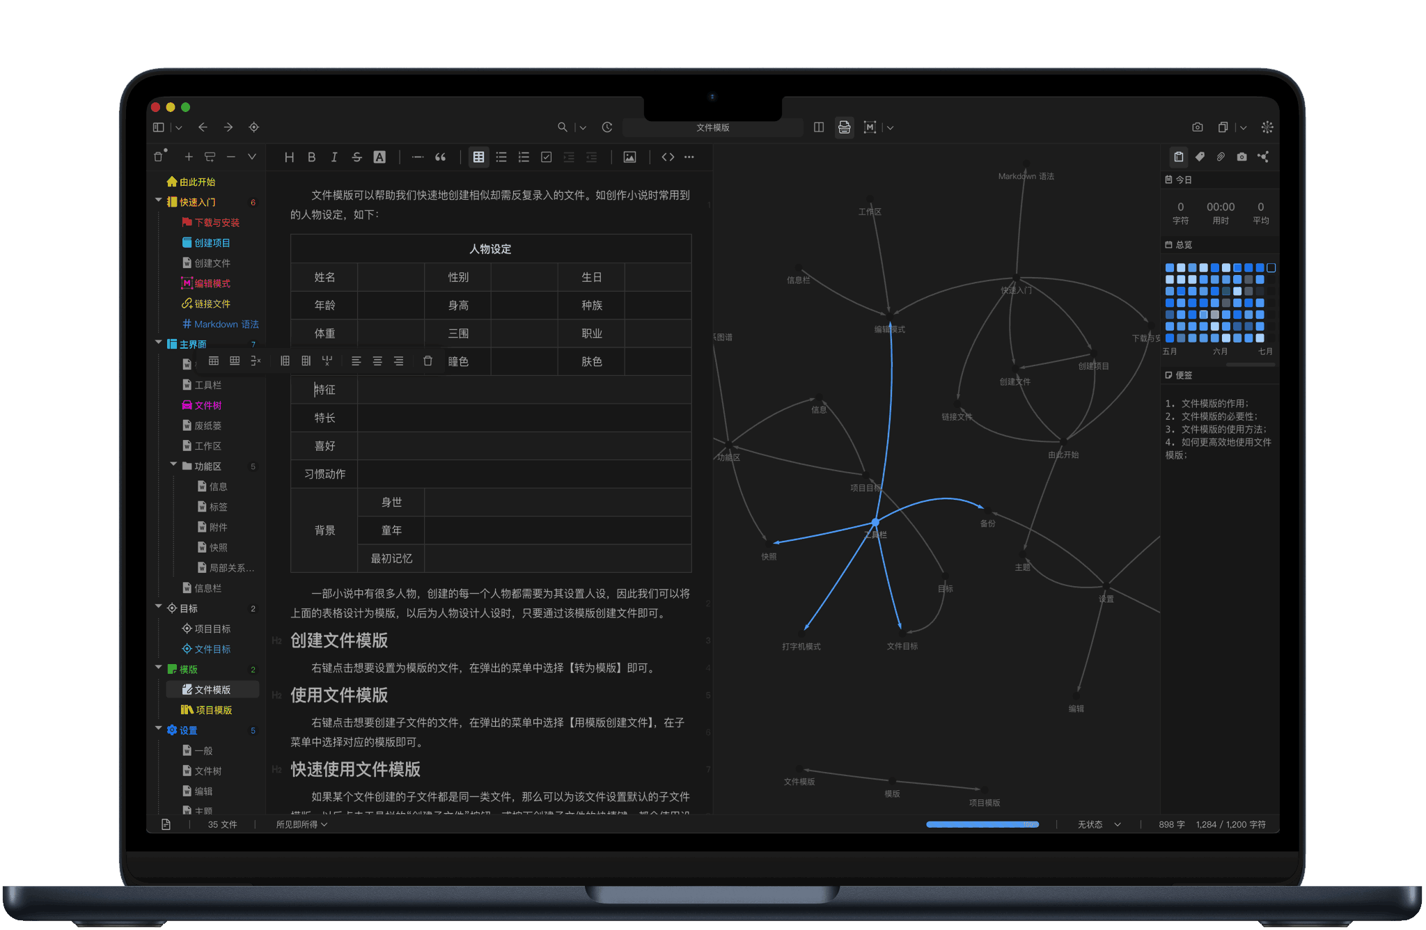Collapse the 快速入门 folder
Viewport: 1426px width, 930px height.
point(159,201)
